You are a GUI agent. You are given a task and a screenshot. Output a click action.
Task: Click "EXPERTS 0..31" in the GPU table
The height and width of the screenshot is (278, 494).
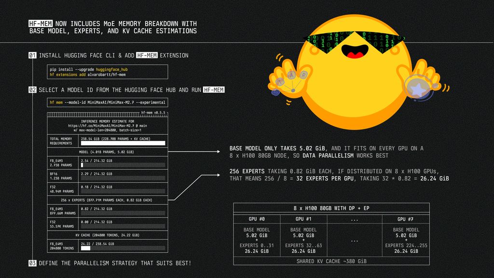257,245
